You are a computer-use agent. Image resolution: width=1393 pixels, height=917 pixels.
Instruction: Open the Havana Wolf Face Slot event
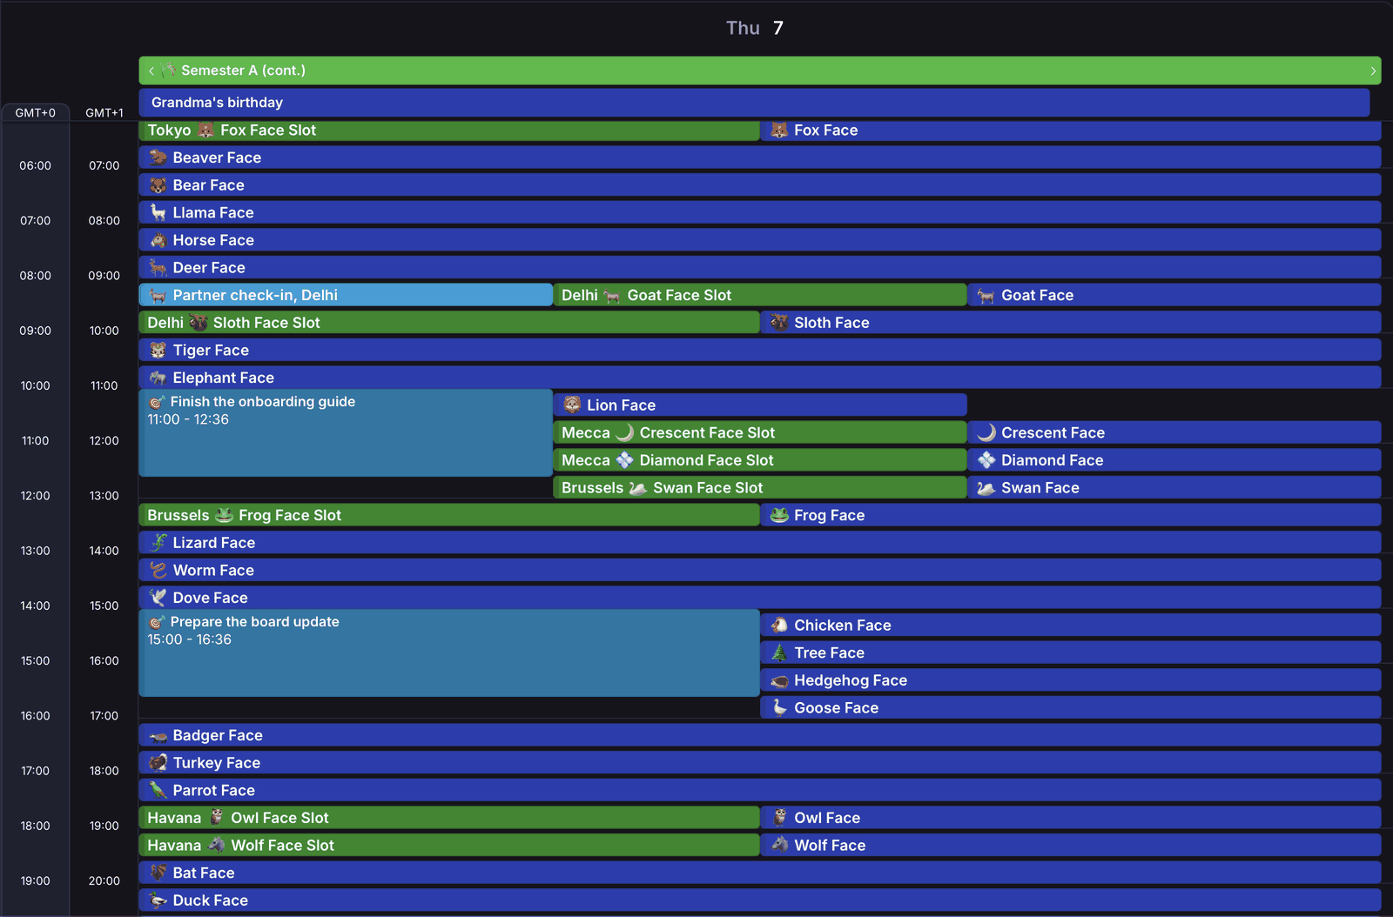click(x=449, y=846)
